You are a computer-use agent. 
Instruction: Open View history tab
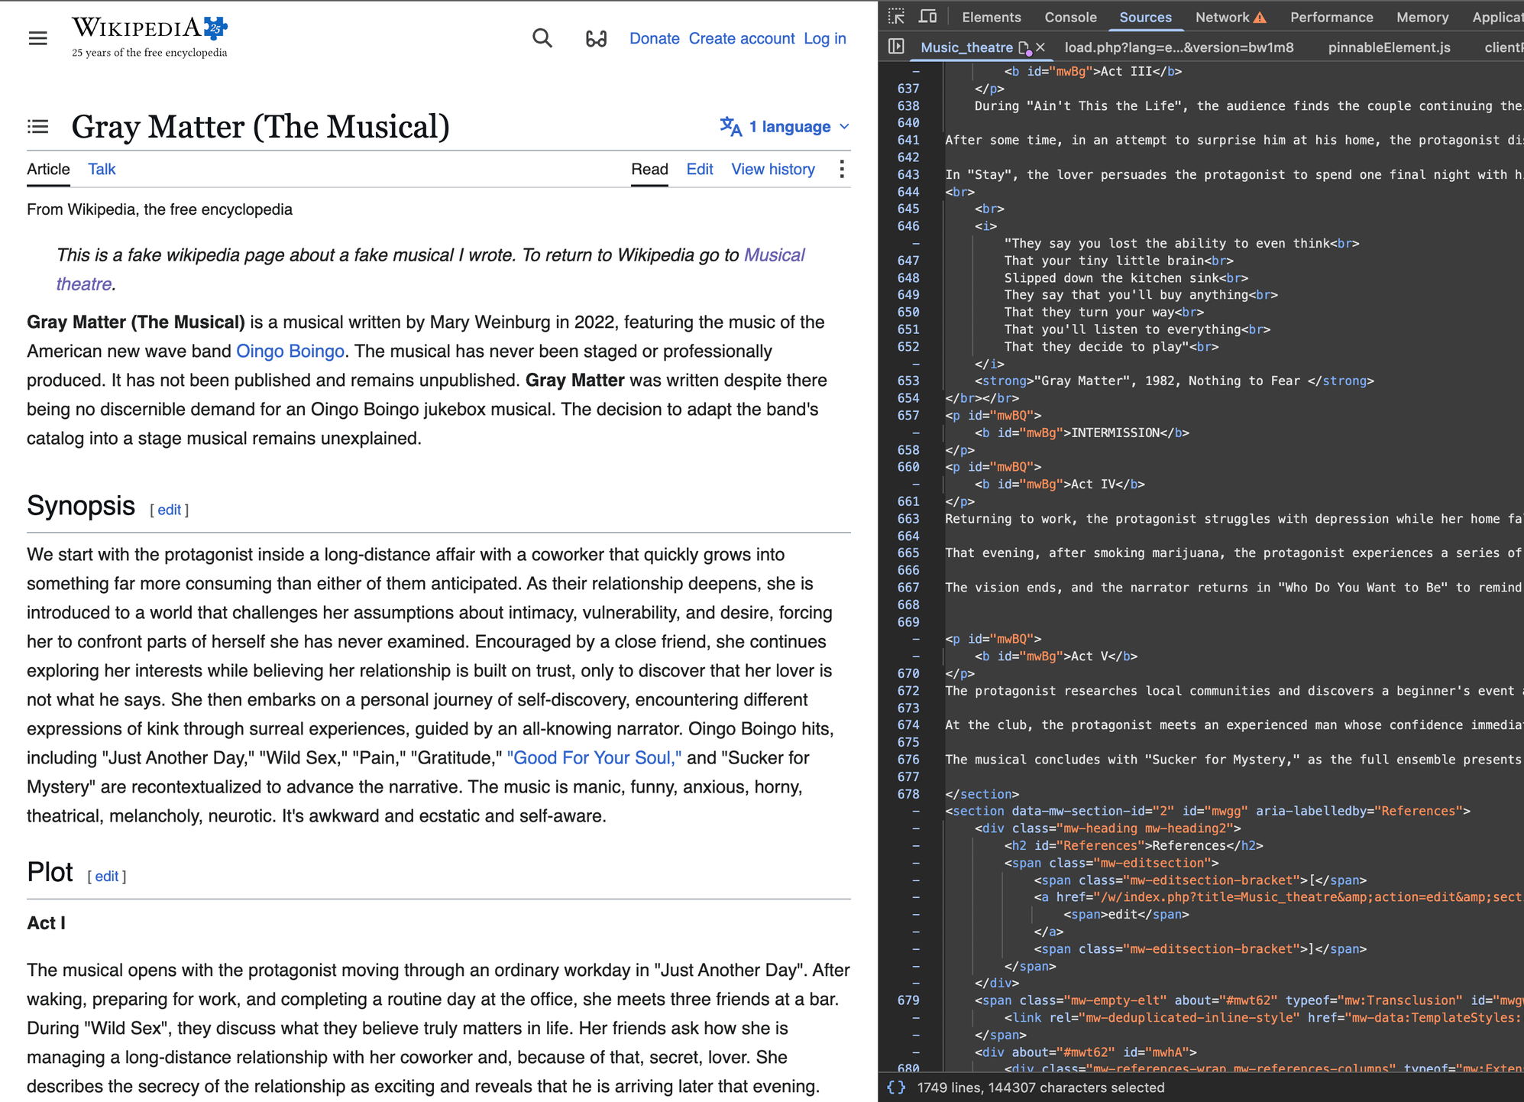click(773, 169)
